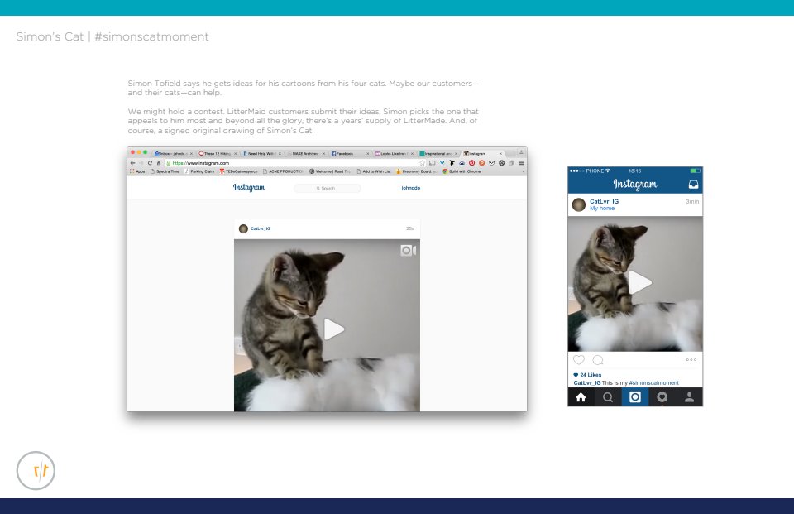Open the My home location link
This screenshot has width=794, height=514.
point(602,209)
